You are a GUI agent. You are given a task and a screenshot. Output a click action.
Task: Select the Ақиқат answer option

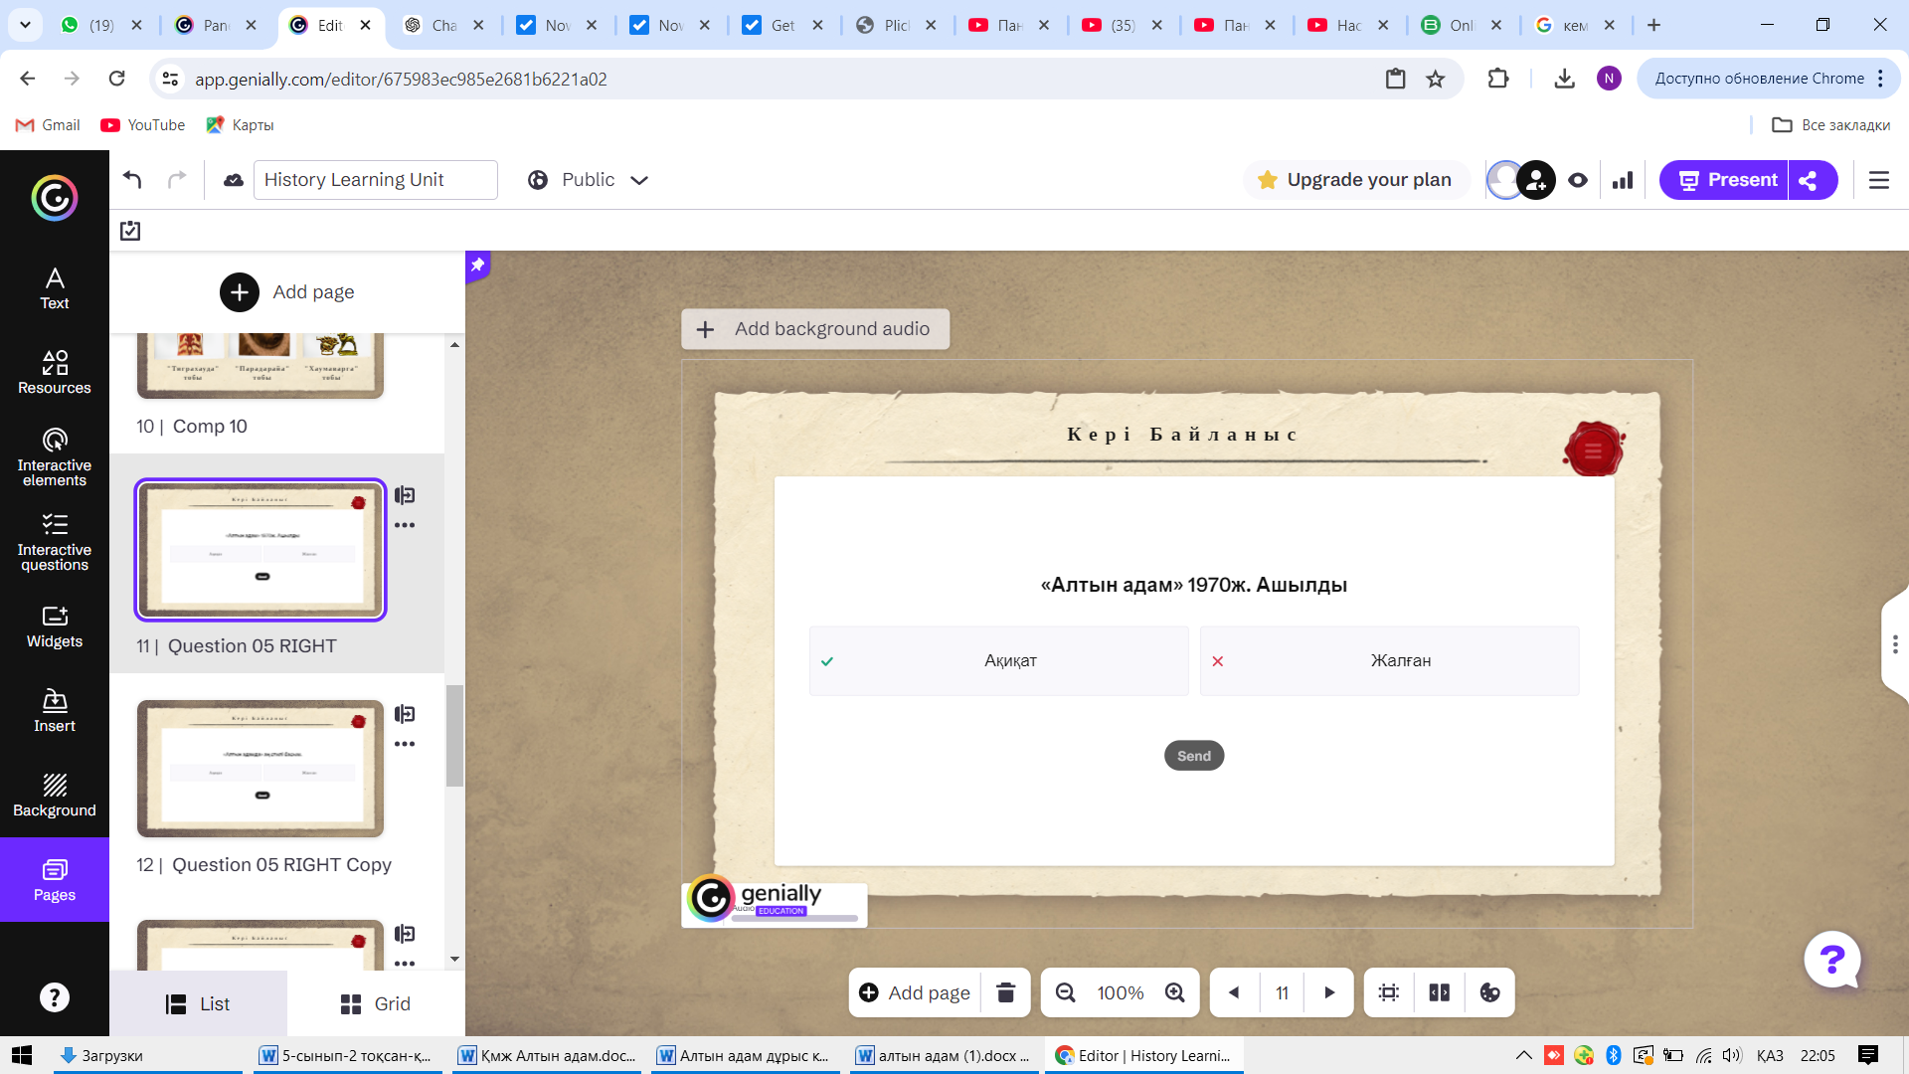998,660
